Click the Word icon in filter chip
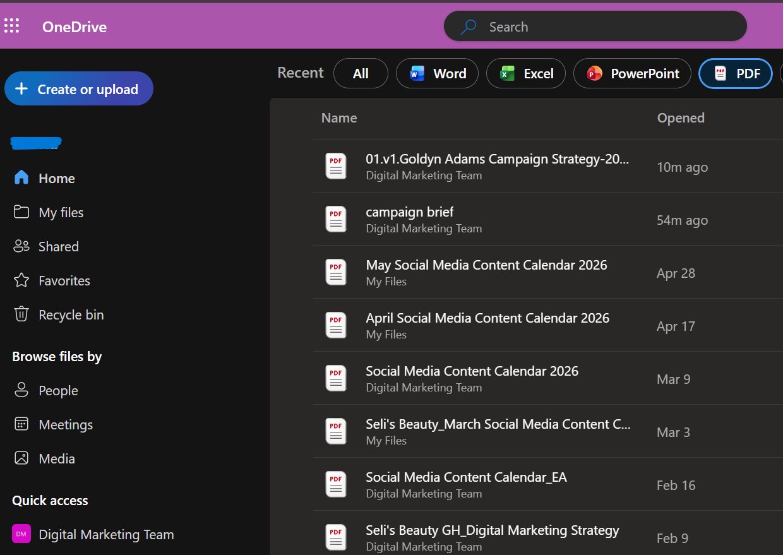Viewport: 783px width, 555px height. tap(417, 73)
